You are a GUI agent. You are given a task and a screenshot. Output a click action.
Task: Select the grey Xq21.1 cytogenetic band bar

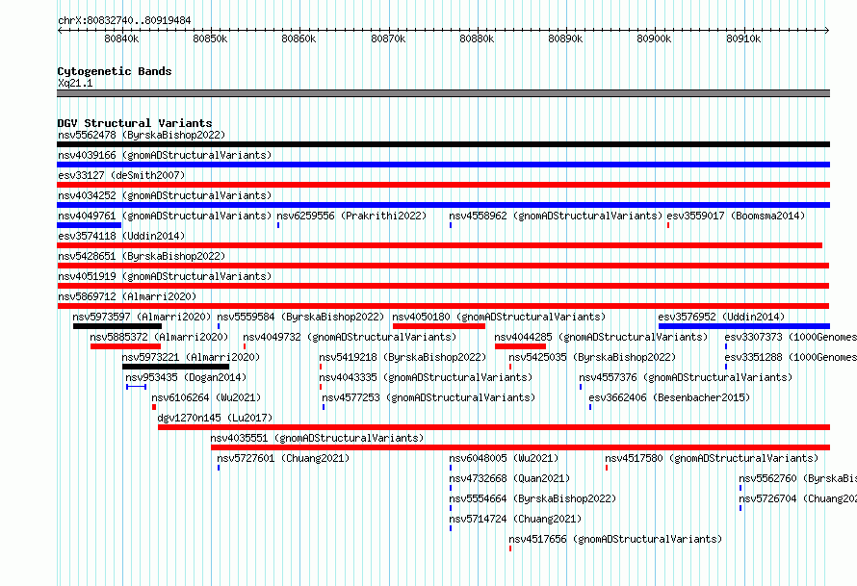443,93
